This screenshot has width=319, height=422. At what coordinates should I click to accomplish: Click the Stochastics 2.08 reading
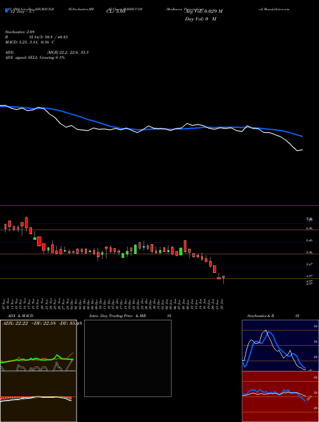20,32
